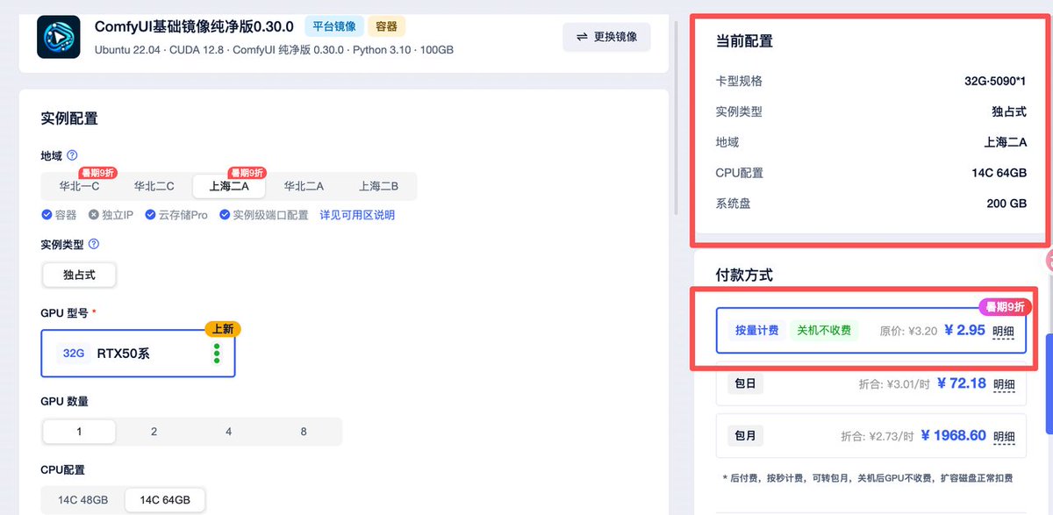Choose the 14C 64GB CPU configuration
The image size is (1053, 515).
point(165,500)
